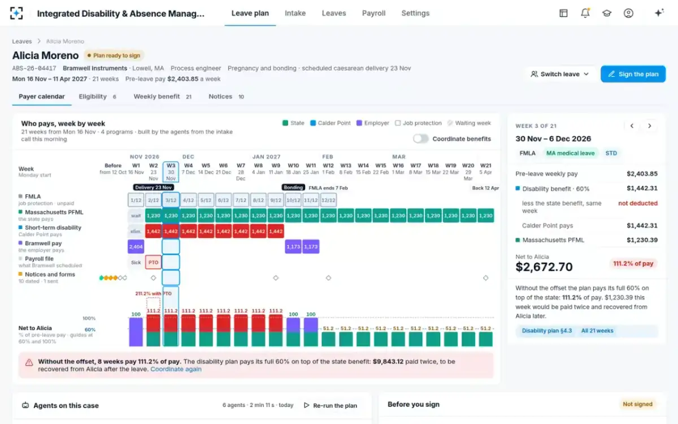Open the layout panel icon in the header
Screen dimensions: 678x424
coord(563,14)
